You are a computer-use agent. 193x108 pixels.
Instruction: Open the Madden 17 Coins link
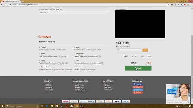coord(80,86)
